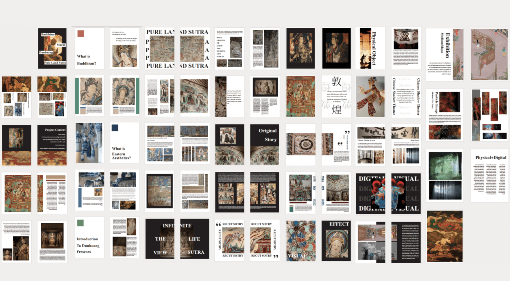Click the 'Original Story' heading text

click(x=268, y=135)
